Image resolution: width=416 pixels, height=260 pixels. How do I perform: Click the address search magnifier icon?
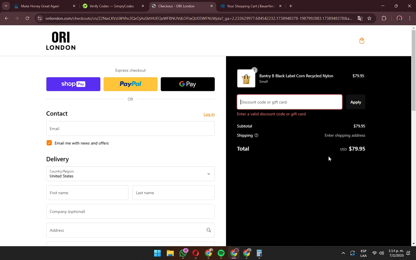(209, 230)
